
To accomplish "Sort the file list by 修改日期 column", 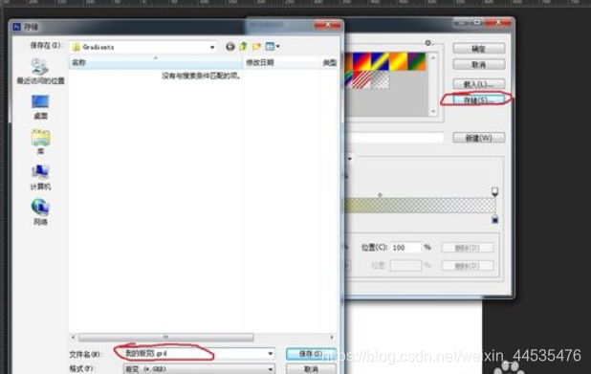I will coord(281,62).
